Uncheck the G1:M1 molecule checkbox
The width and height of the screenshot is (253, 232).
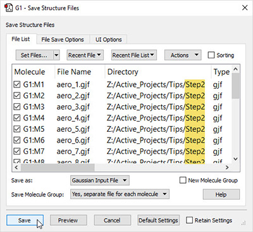click(x=17, y=84)
